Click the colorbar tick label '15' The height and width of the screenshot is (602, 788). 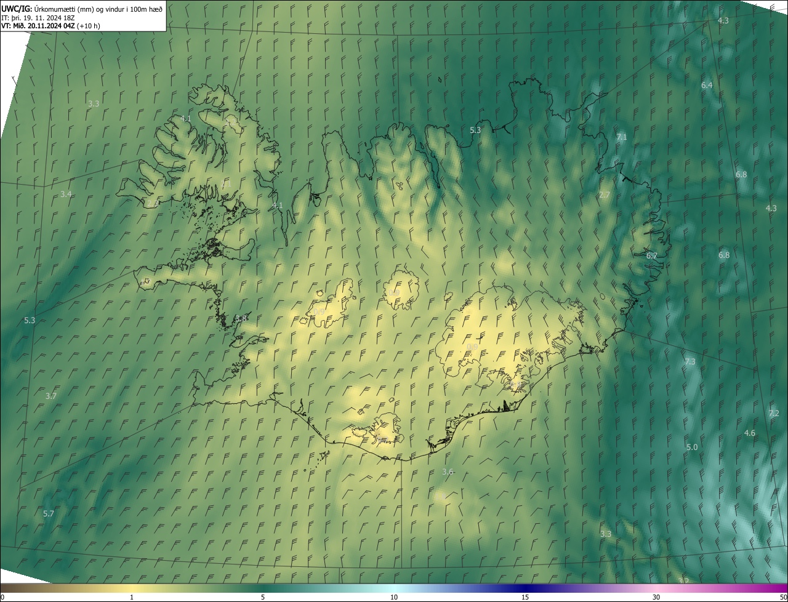525,597
